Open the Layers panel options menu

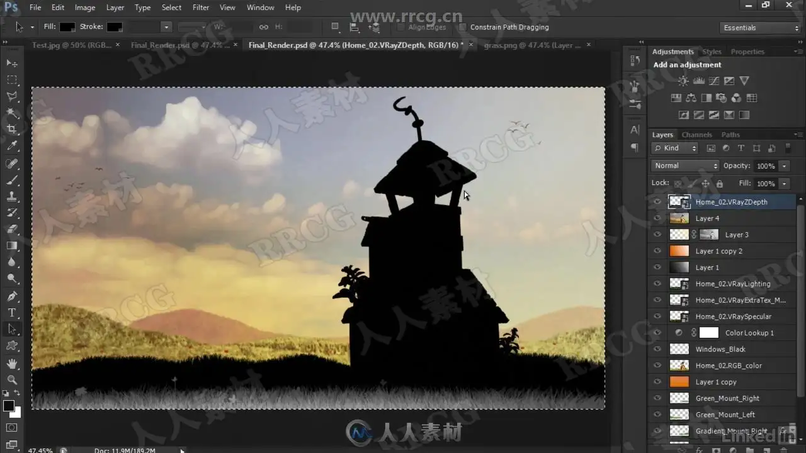[798, 135]
